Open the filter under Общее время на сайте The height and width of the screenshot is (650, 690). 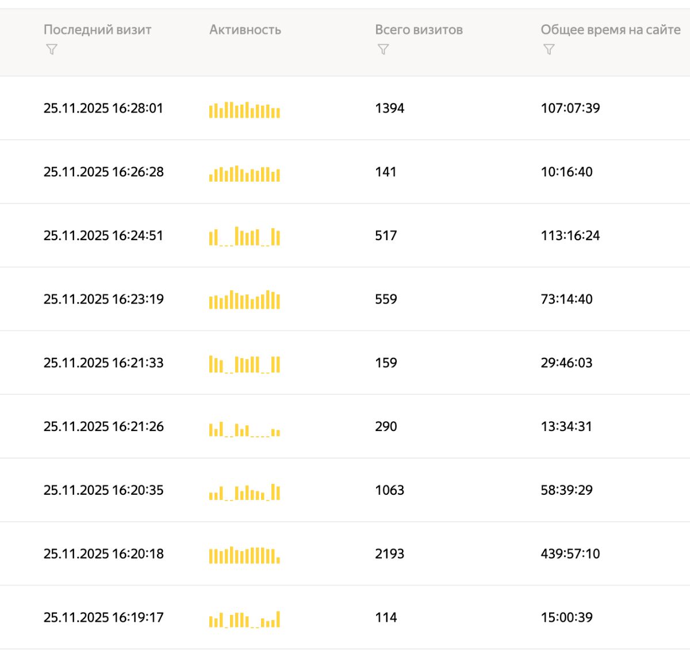tap(549, 49)
